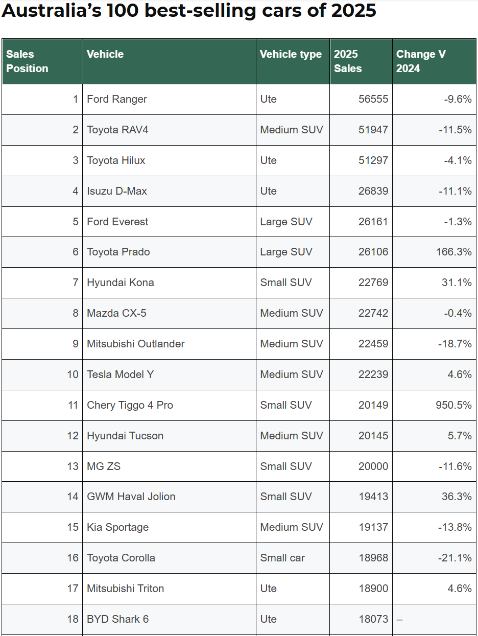Click the MG ZS sales value 20000

tap(373, 466)
